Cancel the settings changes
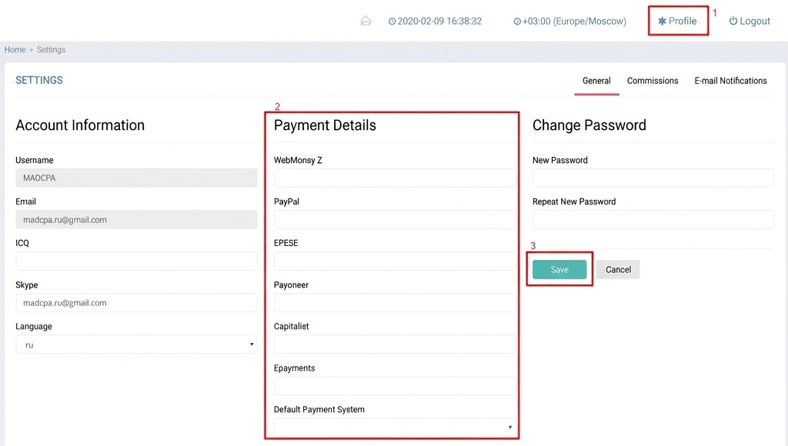 pyautogui.click(x=618, y=270)
